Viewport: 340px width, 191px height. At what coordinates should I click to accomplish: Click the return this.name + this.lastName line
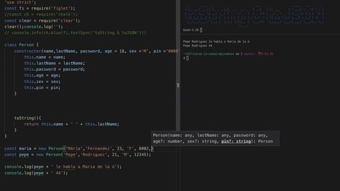click(x=72, y=124)
